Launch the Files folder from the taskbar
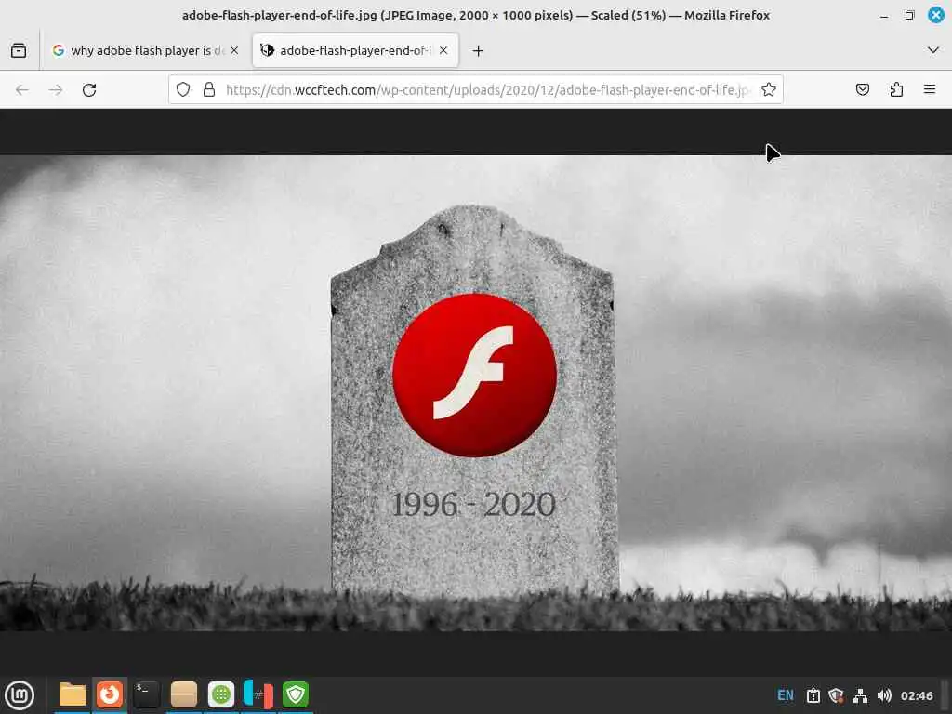The width and height of the screenshot is (952, 714). pyautogui.click(x=73, y=694)
